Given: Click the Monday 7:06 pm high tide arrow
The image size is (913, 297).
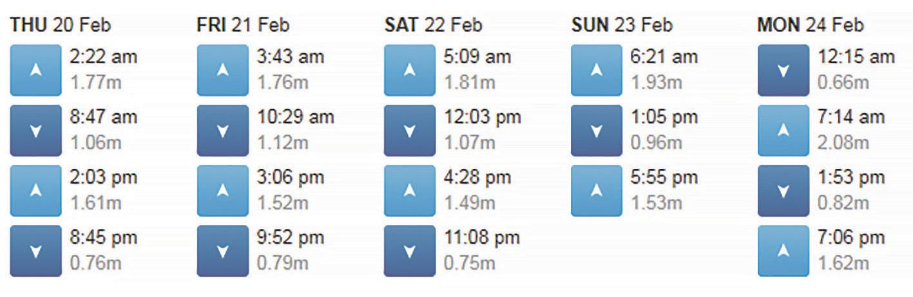Looking at the screenshot, I should click(x=783, y=251).
